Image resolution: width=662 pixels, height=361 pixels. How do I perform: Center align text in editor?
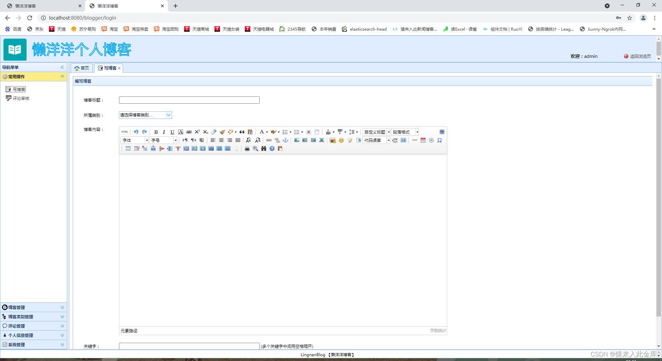coord(221,140)
